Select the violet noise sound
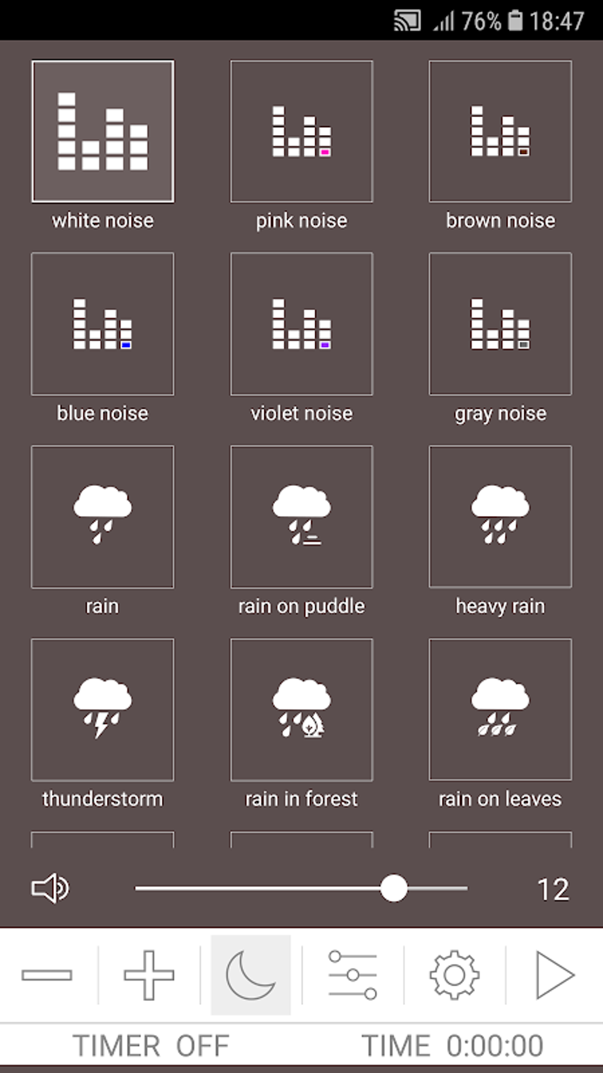Viewport: 603px width, 1073px height. (301, 324)
